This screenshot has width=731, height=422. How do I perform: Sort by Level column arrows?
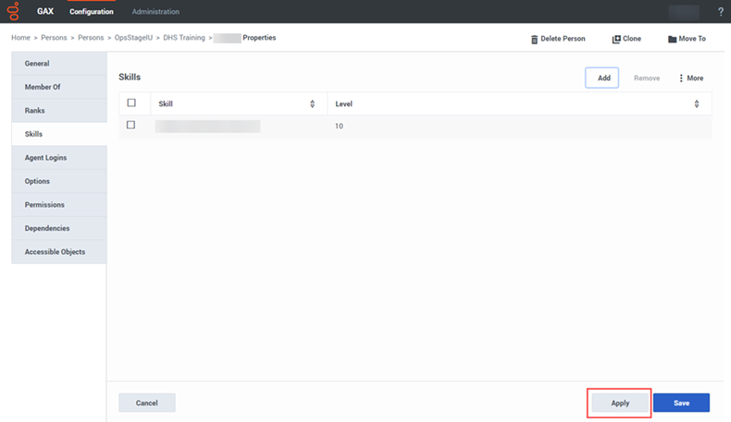pos(696,104)
